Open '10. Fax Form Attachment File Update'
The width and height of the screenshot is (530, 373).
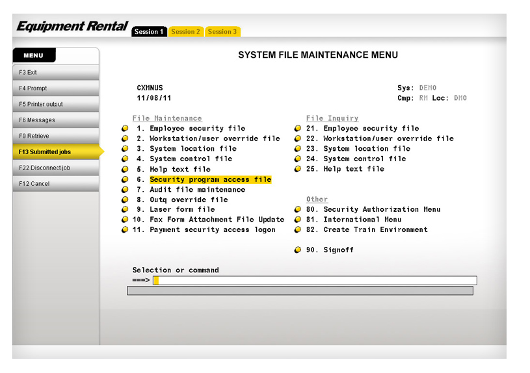click(208, 220)
